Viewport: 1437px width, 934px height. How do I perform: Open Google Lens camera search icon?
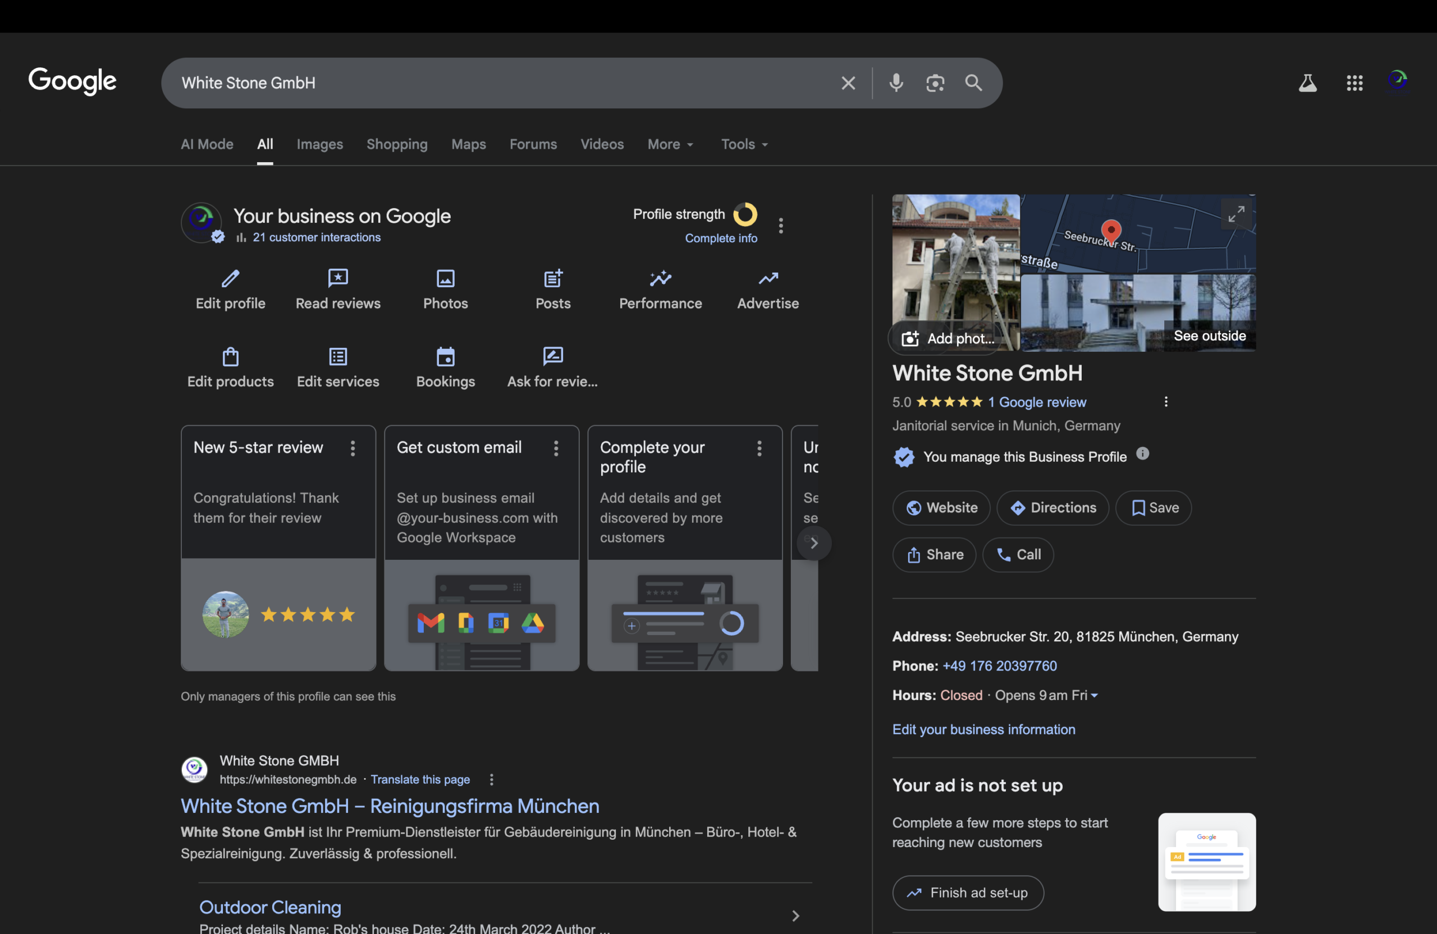pos(935,82)
